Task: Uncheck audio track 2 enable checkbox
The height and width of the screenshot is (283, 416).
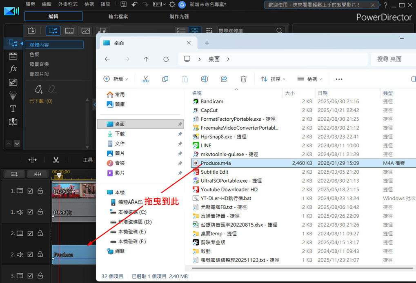Action: click(x=30, y=254)
